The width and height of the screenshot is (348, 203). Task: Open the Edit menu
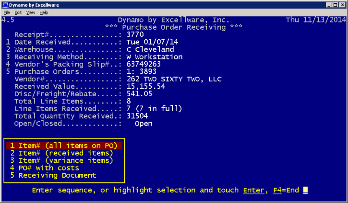click(x=18, y=12)
